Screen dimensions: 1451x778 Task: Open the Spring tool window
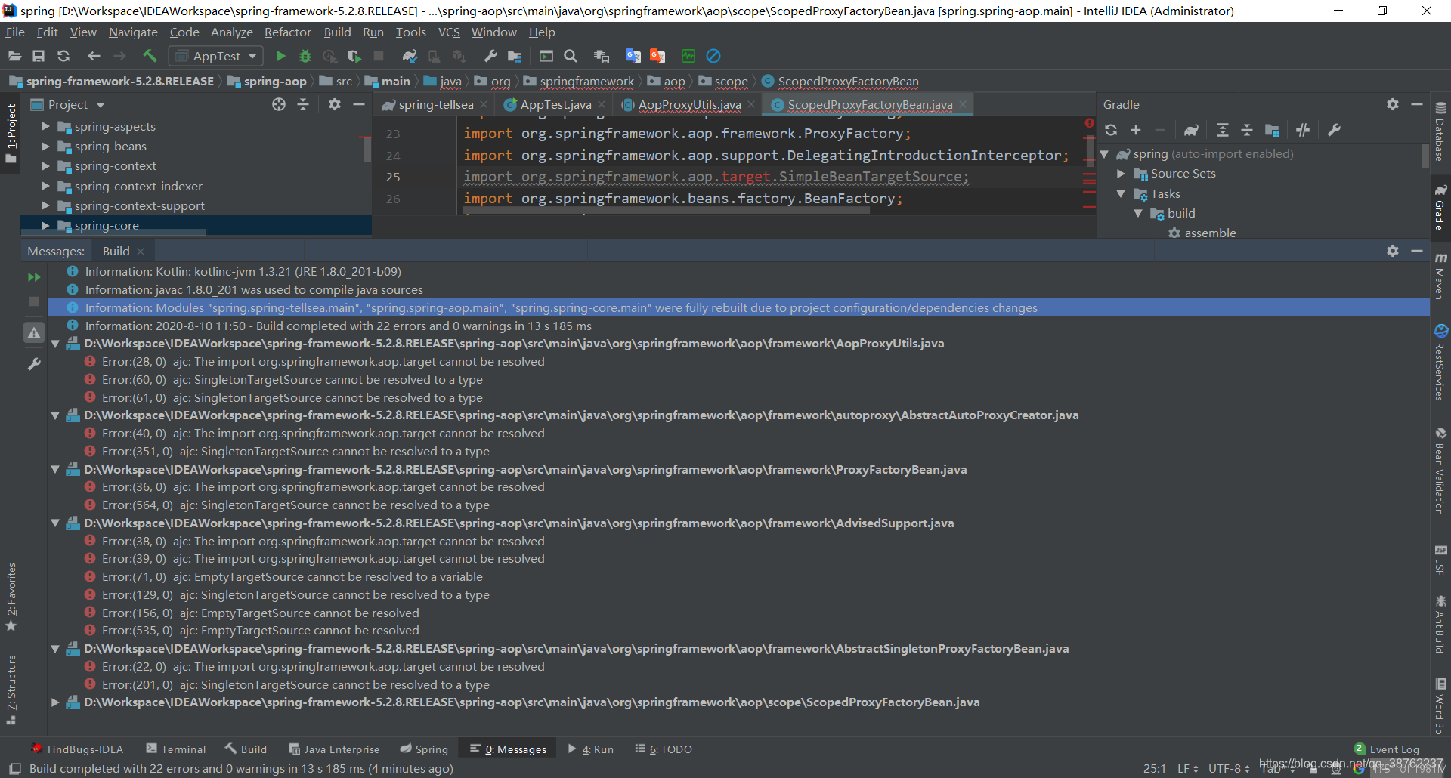click(x=424, y=749)
